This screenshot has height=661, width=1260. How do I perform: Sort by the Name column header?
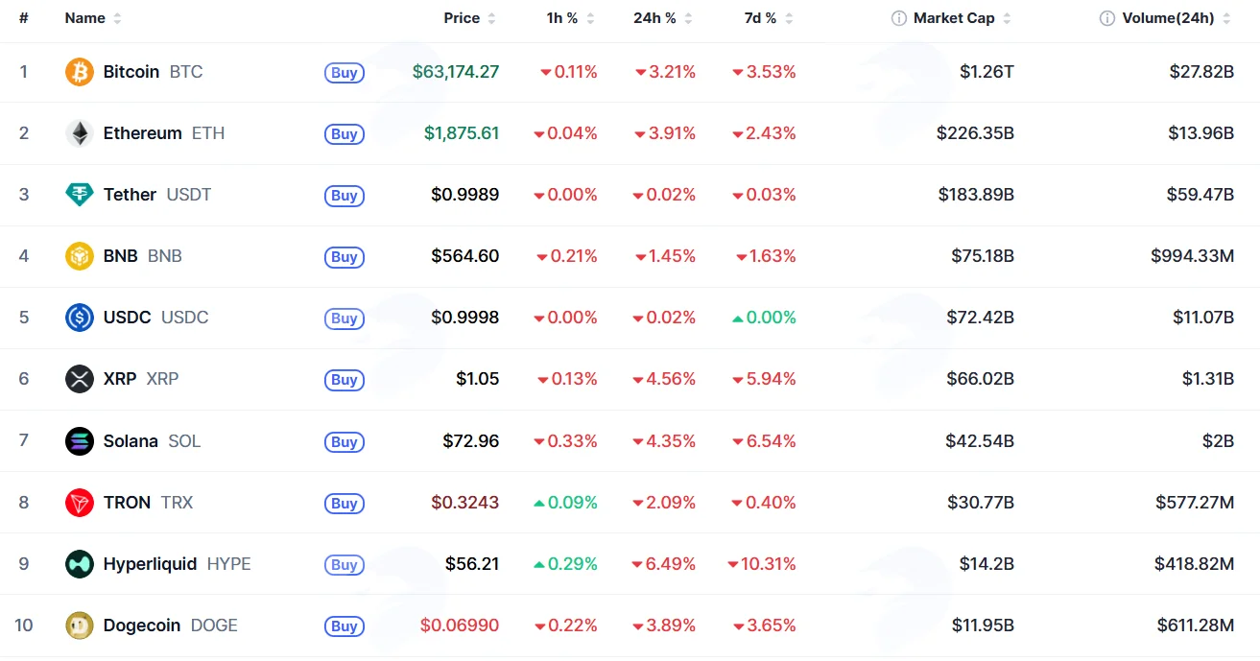[93, 18]
